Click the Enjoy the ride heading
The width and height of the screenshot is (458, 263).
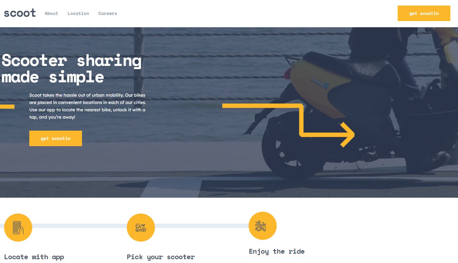pyautogui.click(x=277, y=251)
